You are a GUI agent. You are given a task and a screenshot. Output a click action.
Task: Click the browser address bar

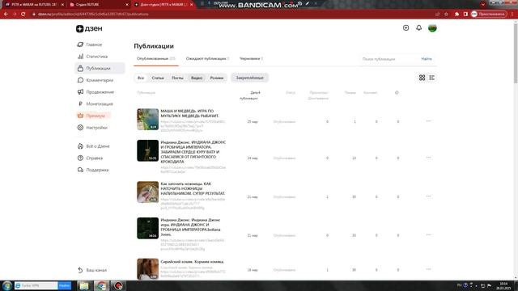point(231,15)
